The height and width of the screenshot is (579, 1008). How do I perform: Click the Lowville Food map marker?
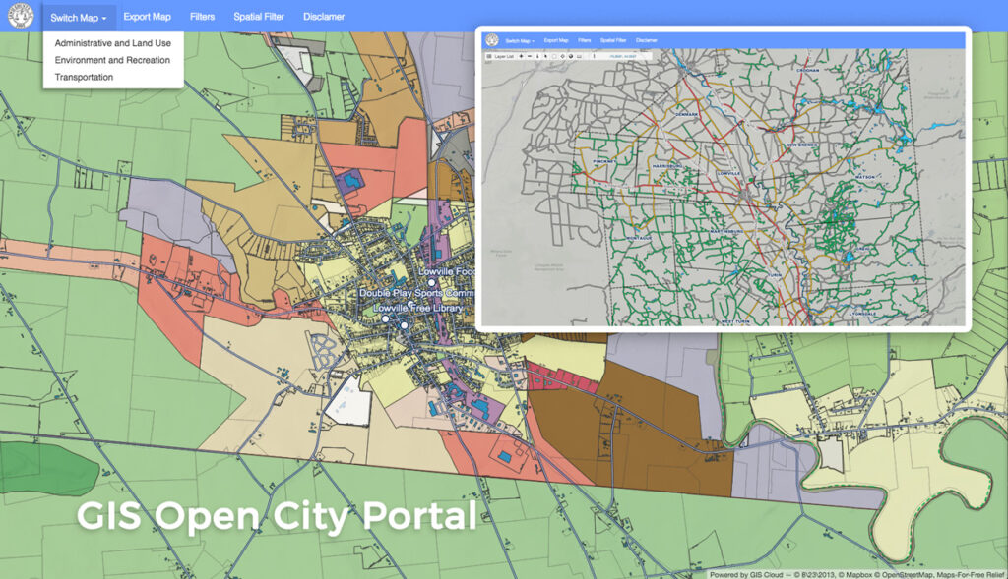coord(432,282)
